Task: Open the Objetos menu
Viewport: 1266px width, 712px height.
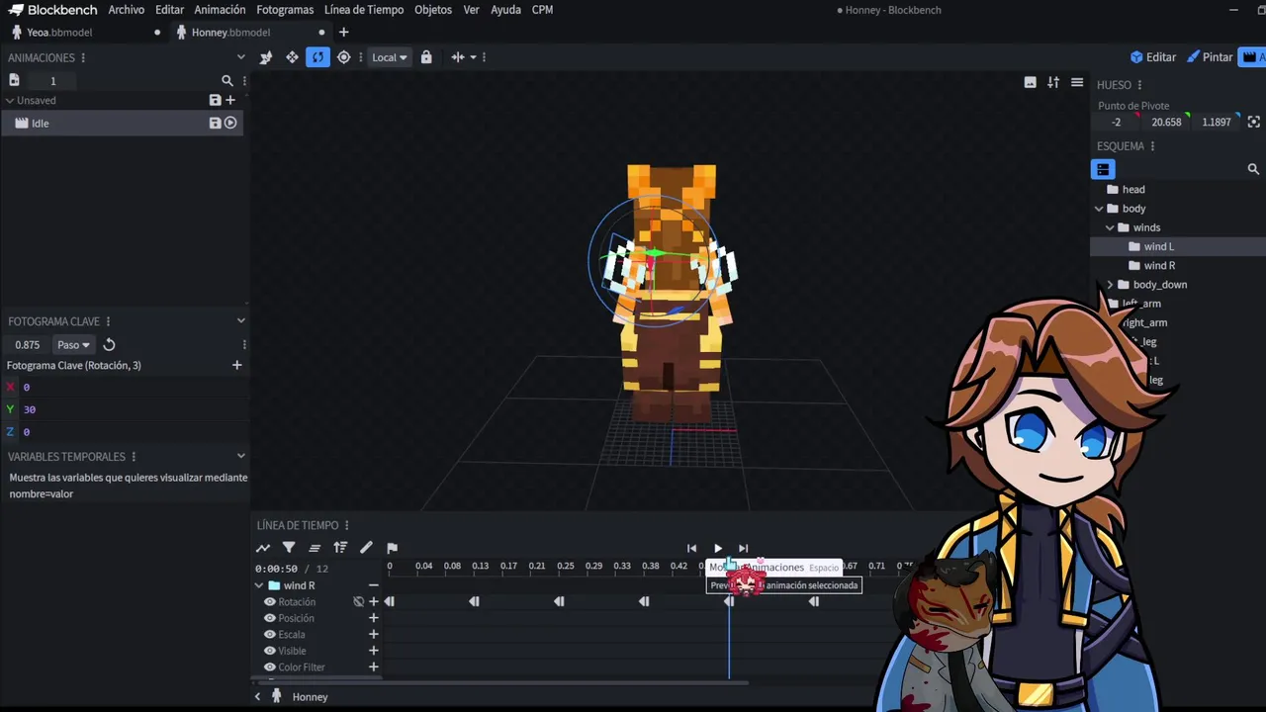Action: pos(433,10)
